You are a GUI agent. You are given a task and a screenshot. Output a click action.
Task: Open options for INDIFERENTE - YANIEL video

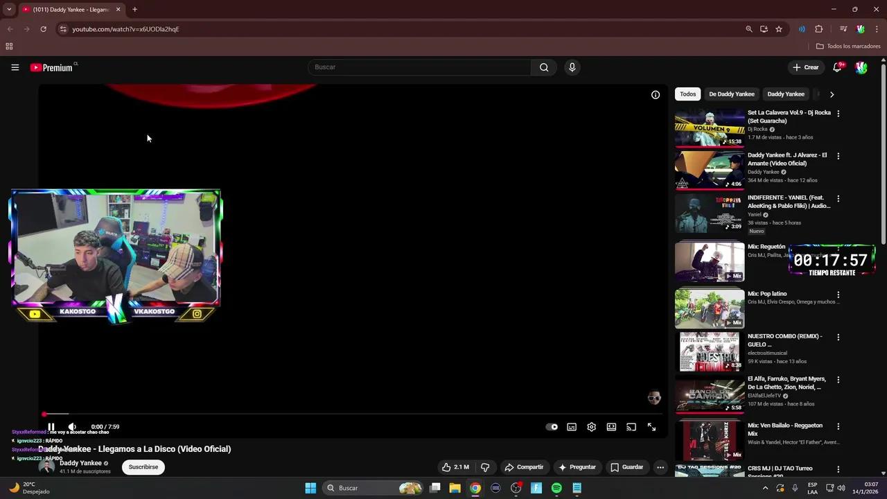tap(838, 199)
